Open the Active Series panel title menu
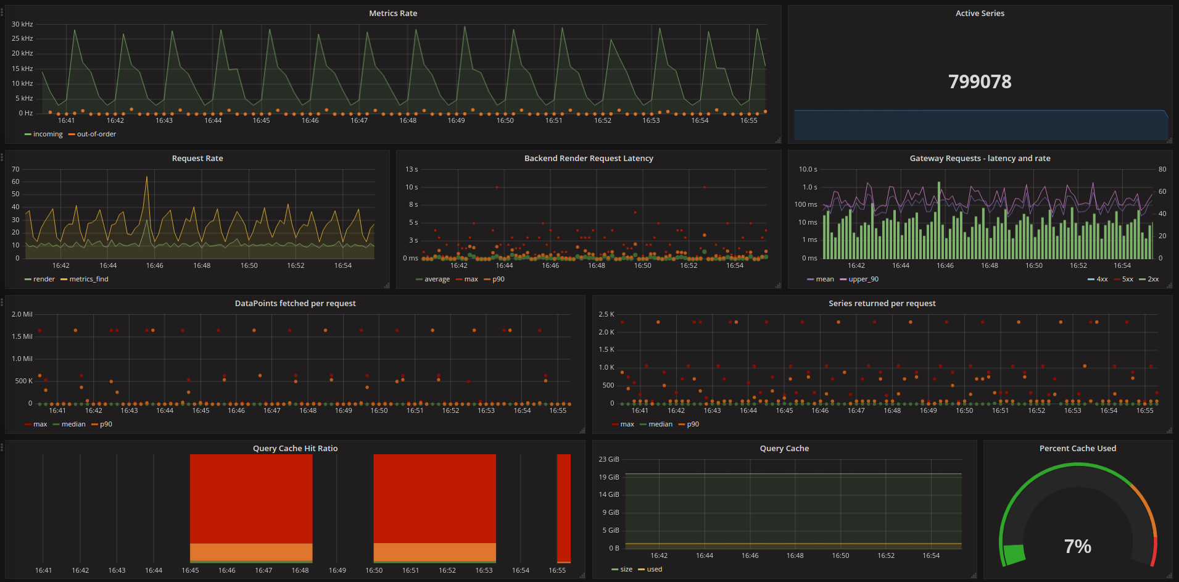The width and height of the screenshot is (1179, 582). click(x=980, y=13)
